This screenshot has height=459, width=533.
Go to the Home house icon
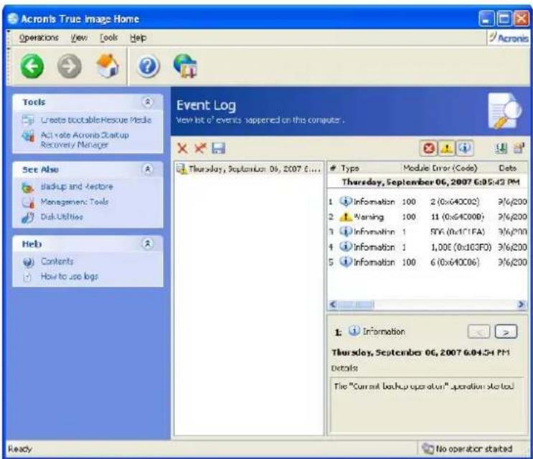point(108,65)
